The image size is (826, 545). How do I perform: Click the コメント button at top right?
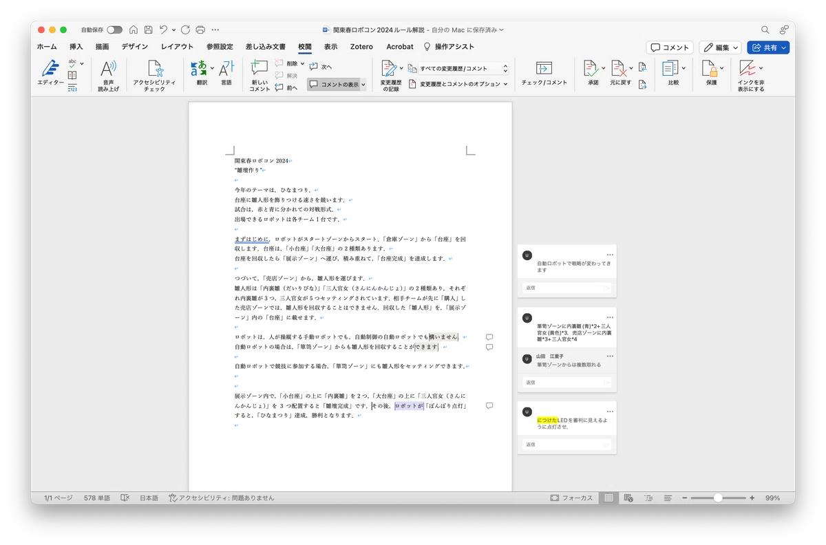coord(670,47)
